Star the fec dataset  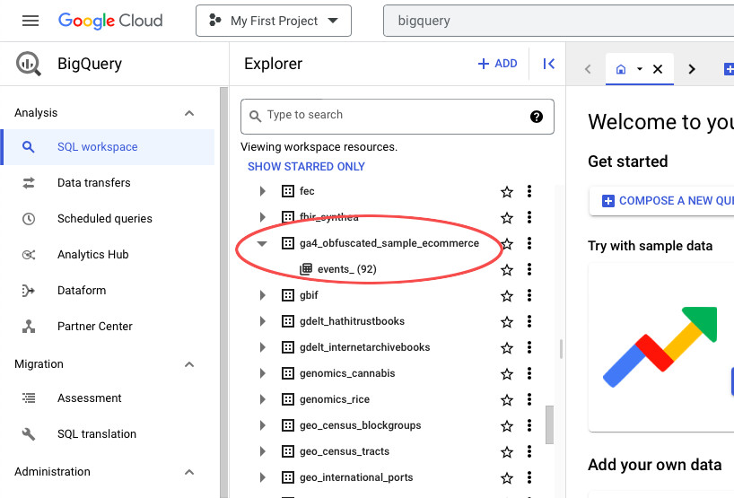(507, 191)
